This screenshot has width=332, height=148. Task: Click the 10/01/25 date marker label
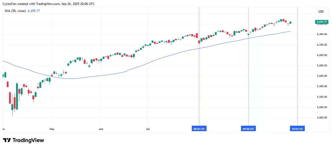(x=297, y=129)
